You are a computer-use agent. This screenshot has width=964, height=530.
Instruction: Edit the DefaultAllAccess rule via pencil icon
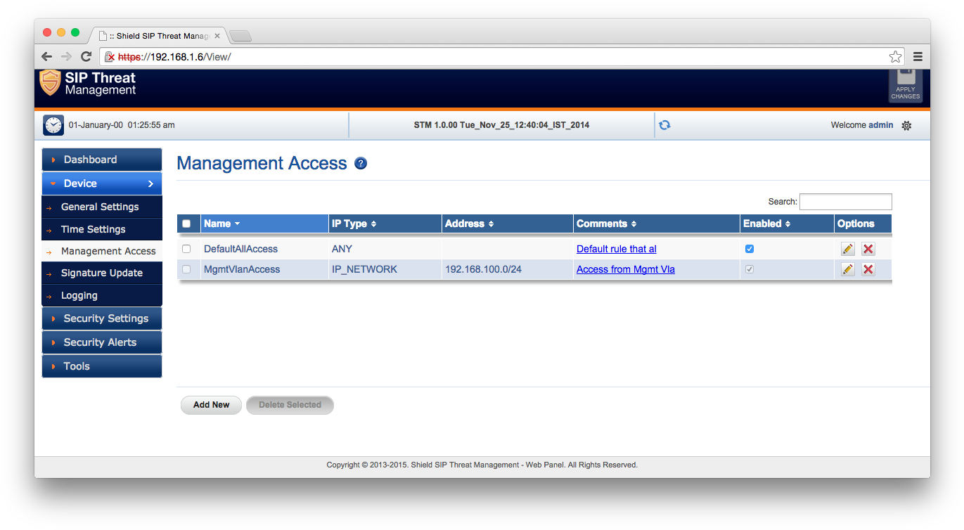pyautogui.click(x=848, y=249)
